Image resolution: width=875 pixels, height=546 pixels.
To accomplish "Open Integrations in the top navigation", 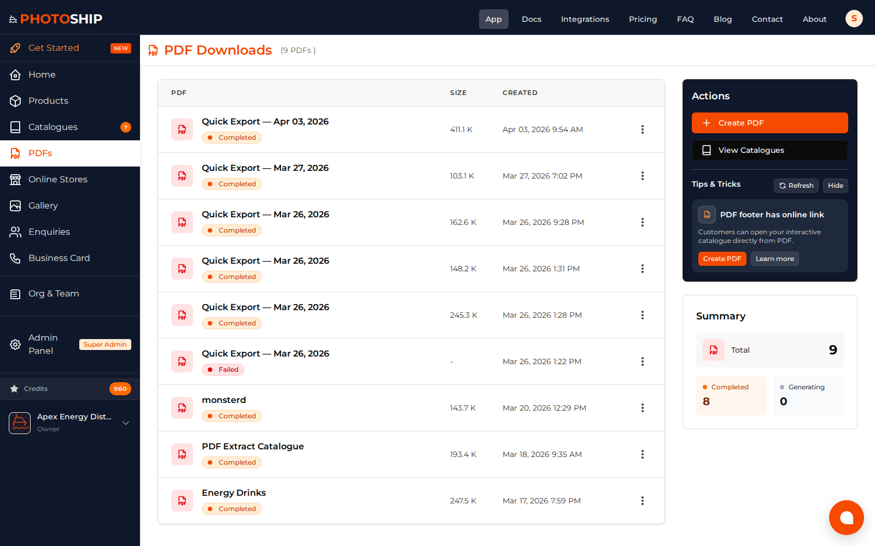I will click(585, 19).
